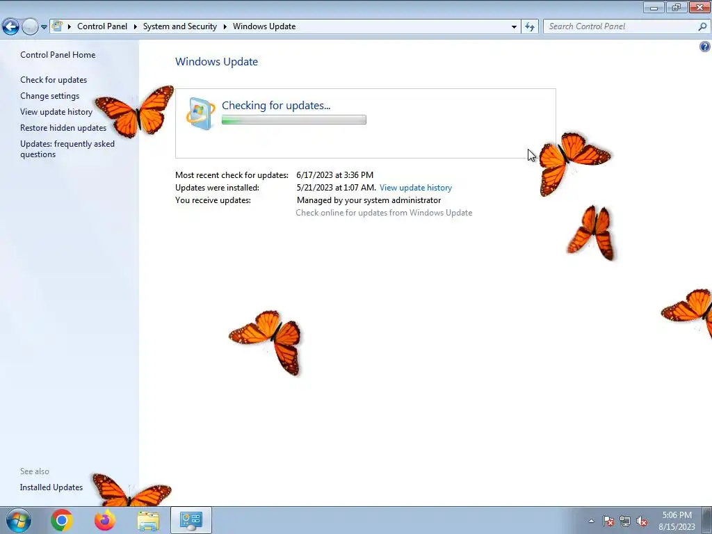Open View update history in sidebar
The width and height of the screenshot is (712, 534).
56,112
